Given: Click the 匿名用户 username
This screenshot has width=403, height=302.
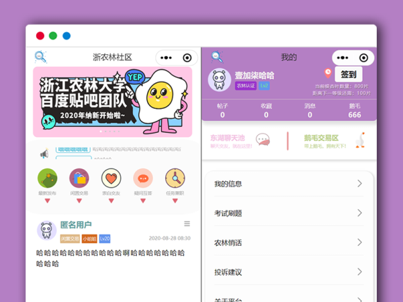Looking at the screenshot, I should [76, 225].
